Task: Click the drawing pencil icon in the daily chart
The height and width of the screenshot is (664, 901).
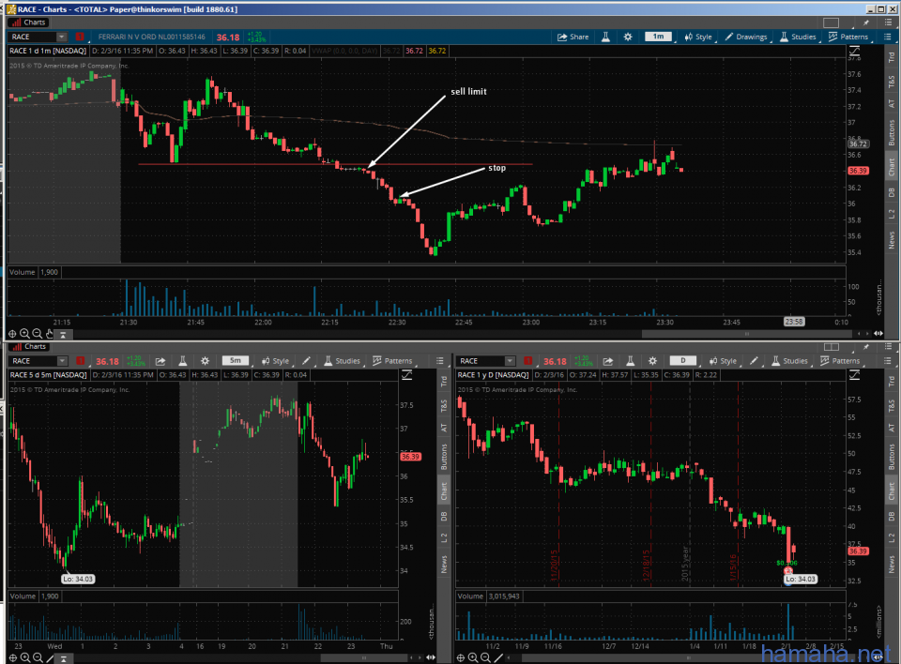Action: [x=754, y=361]
